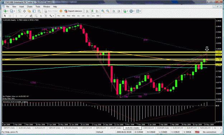Switch chart to Candlesticks type
Viewport: 224px width, 135px height.
point(92,11)
